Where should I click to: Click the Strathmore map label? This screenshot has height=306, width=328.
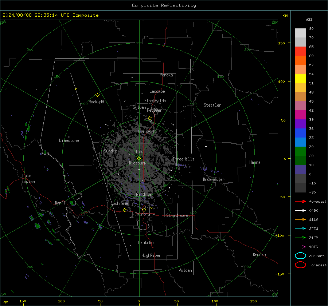tap(177, 215)
